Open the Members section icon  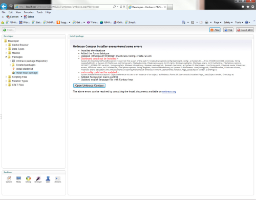tap(58, 178)
